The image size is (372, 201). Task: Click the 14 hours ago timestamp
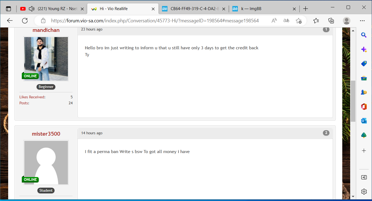pos(92,133)
